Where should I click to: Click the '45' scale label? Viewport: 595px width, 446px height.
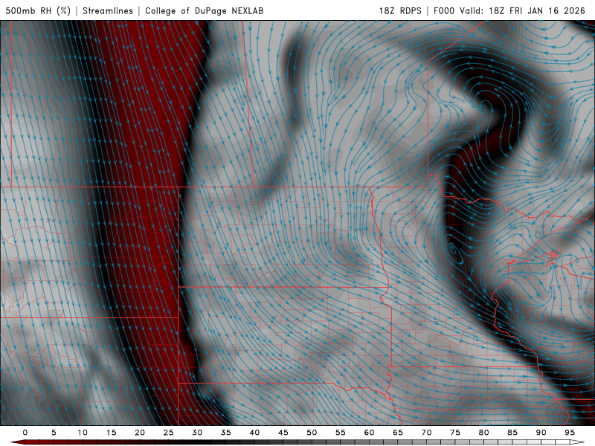coord(283,433)
